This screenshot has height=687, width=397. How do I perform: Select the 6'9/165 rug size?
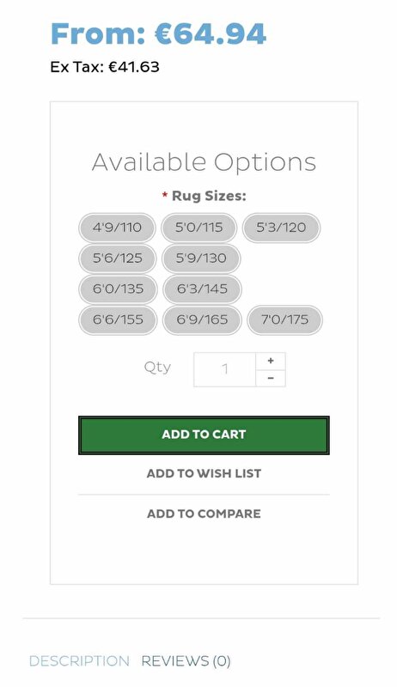tap(202, 319)
